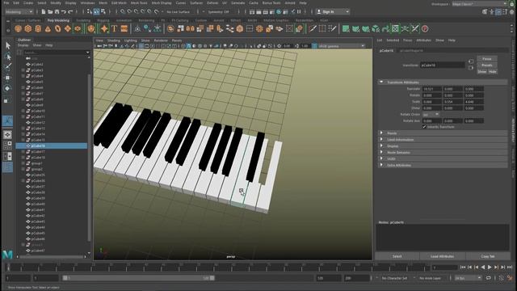Toggle the view gamma icon in viewport bar
This screenshot has width=517, height=291.
pos(314,46)
